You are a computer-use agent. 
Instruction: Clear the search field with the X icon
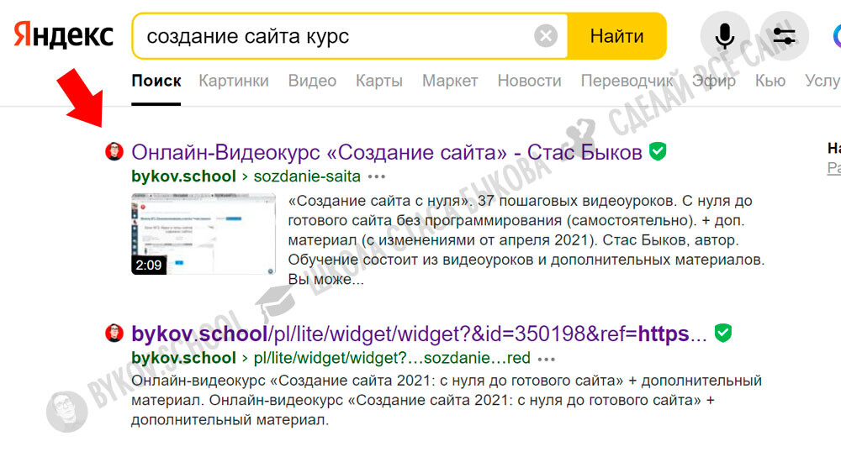[546, 36]
